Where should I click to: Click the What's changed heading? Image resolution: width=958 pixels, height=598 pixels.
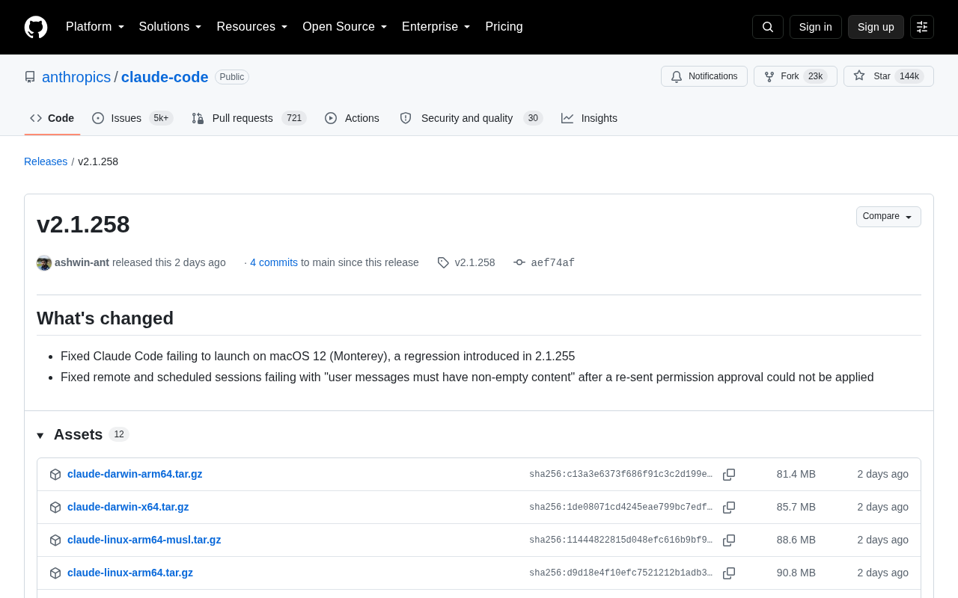pyautogui.click(x=105, y=318)
